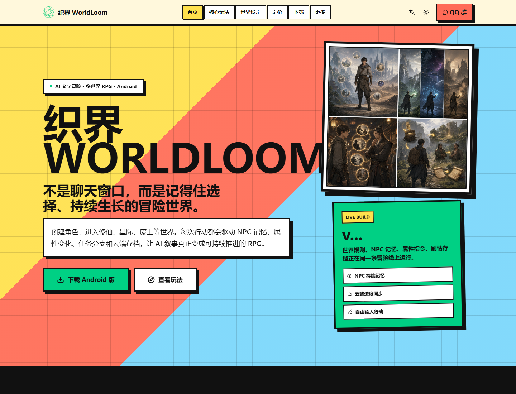Select the 首页 nav tab

193,12
